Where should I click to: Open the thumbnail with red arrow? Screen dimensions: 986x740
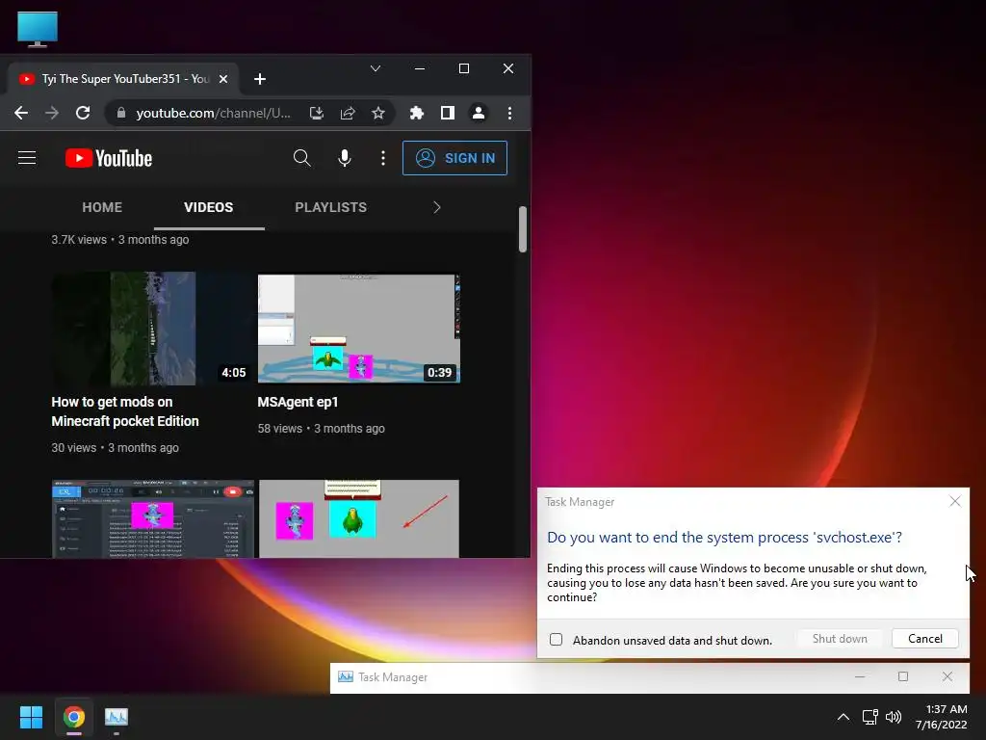(x=359, y=518)
